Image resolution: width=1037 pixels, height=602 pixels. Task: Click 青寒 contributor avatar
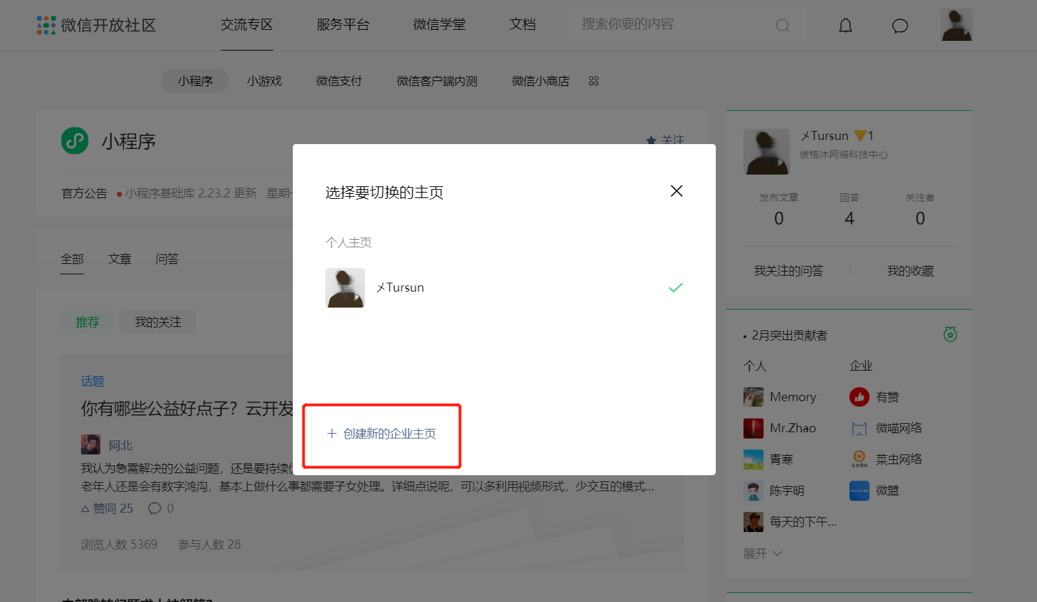tap(753, 459)
